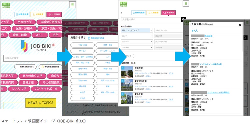Focus the 大学名で探す field on results screen
The height and width of the screenshot is (126, 250).
151,19
